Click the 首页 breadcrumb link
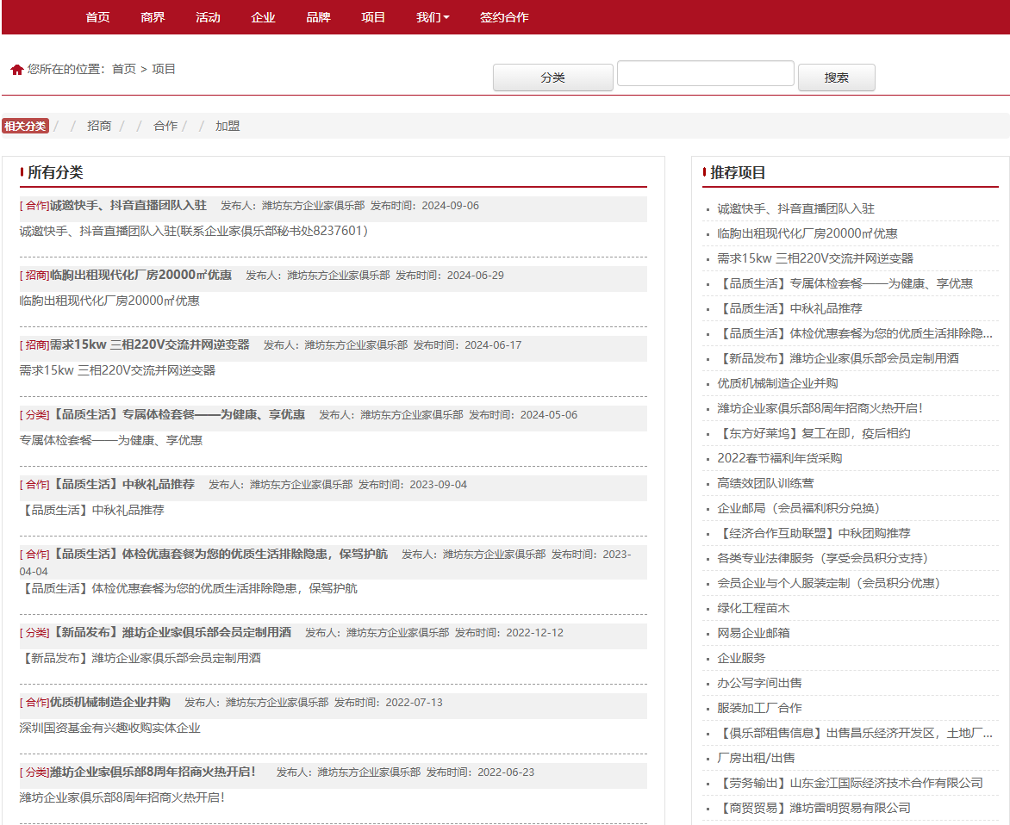Image resolution: width=1010 pixels, height=825 pixels. (x=125, y=69)
